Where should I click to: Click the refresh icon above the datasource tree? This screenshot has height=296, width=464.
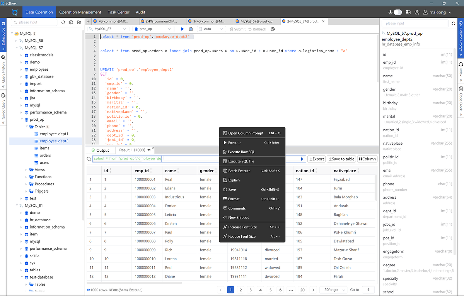[x=63, y=22]
